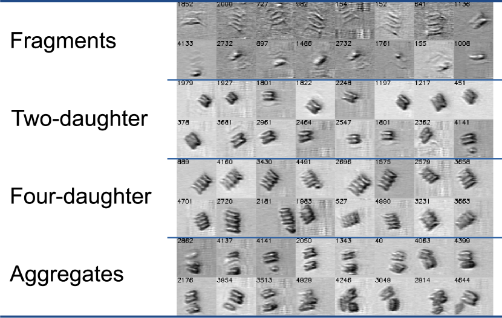The height and width of the screenshot is (318, 502).
Task: Choose aggregate thumbnail numbered 3954
Action: tap(236, 296)
